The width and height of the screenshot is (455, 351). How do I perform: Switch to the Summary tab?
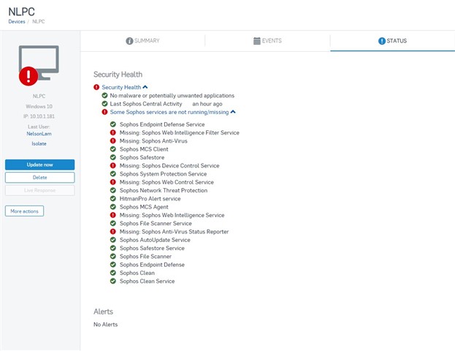(142, 41)
